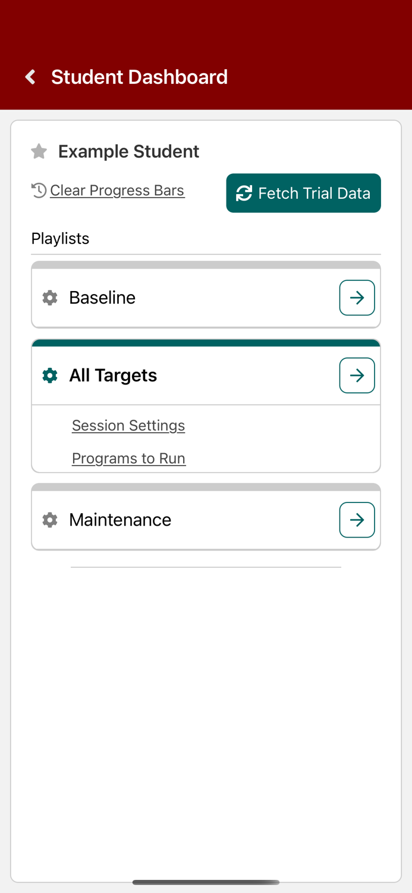Open settings gear for Maintenance playlist
412x893 pixels.
[x=50, y=520]
